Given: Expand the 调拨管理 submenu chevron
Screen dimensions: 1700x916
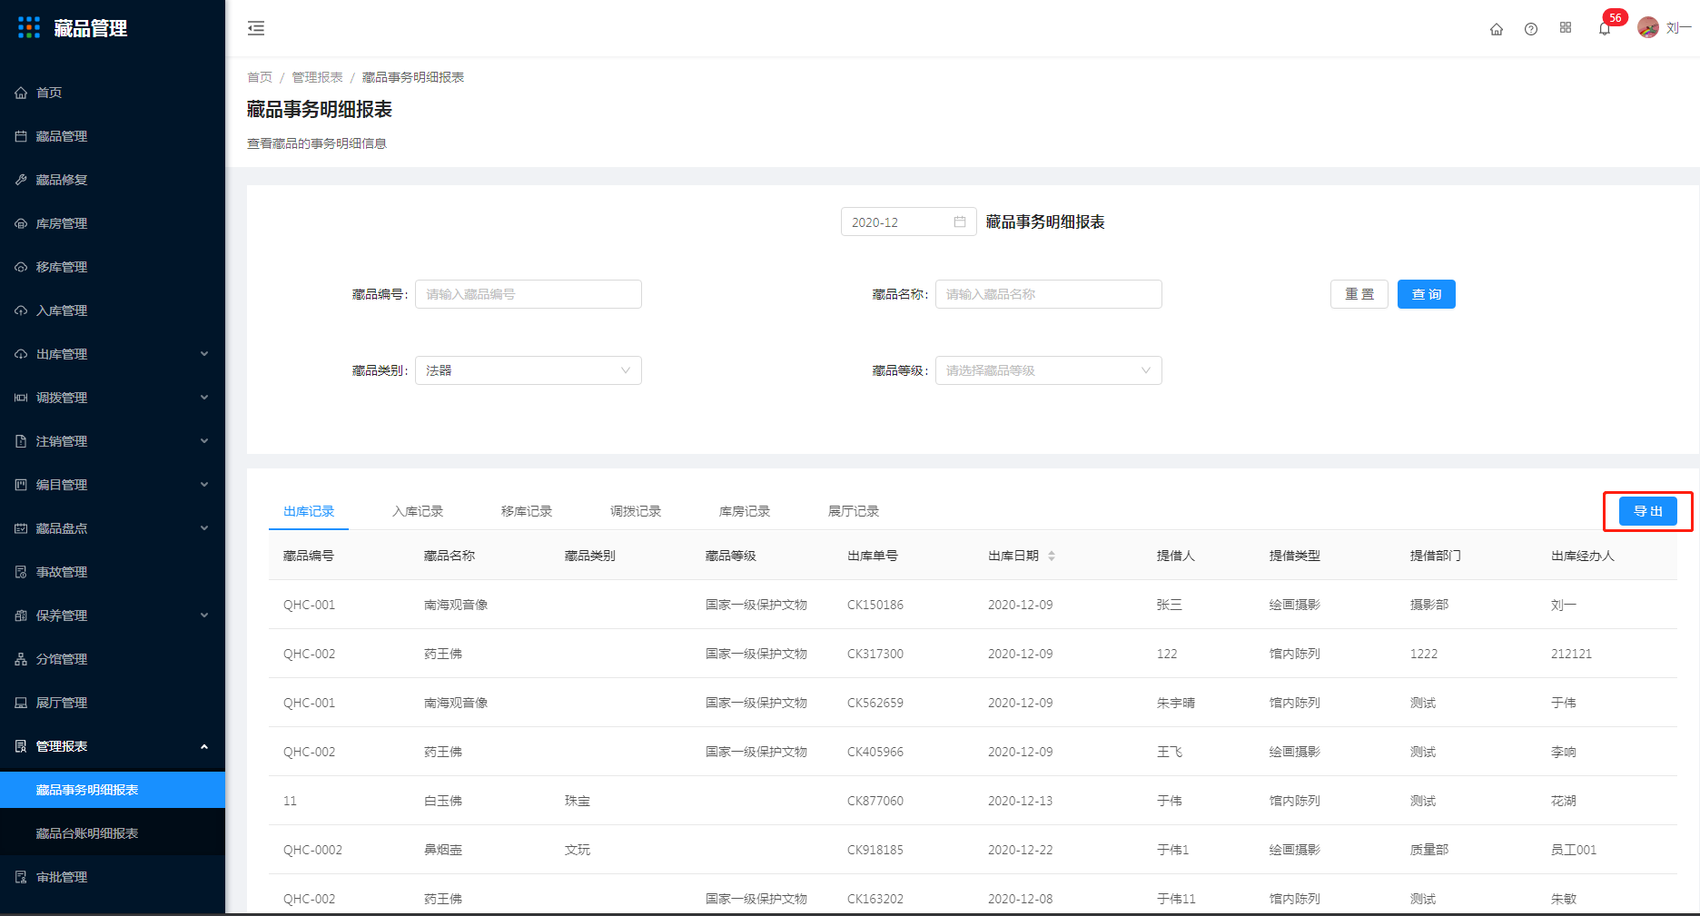Looking at the screenshot, I should point(204,398).
